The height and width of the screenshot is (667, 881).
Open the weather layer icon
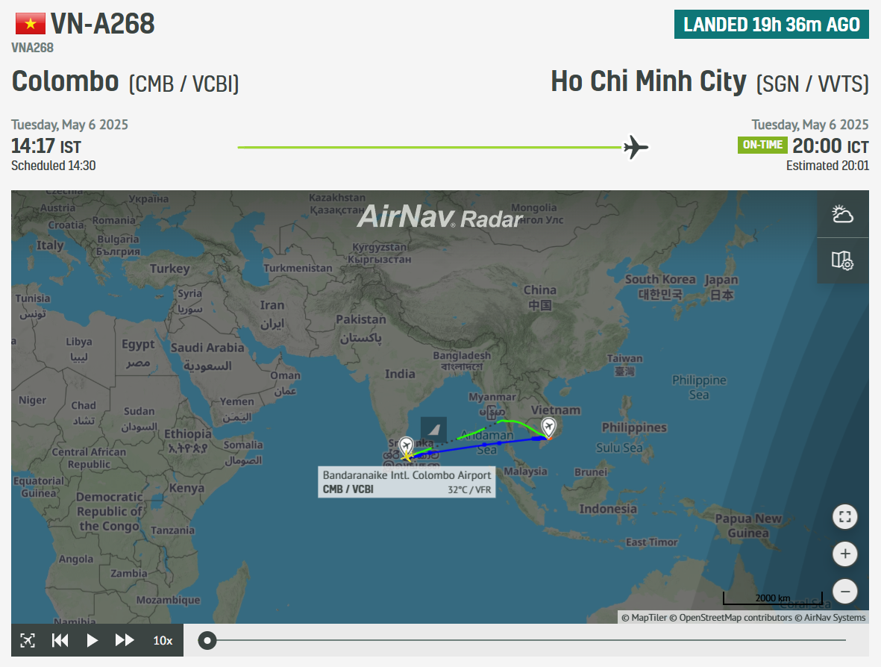(x=842, y=214)
